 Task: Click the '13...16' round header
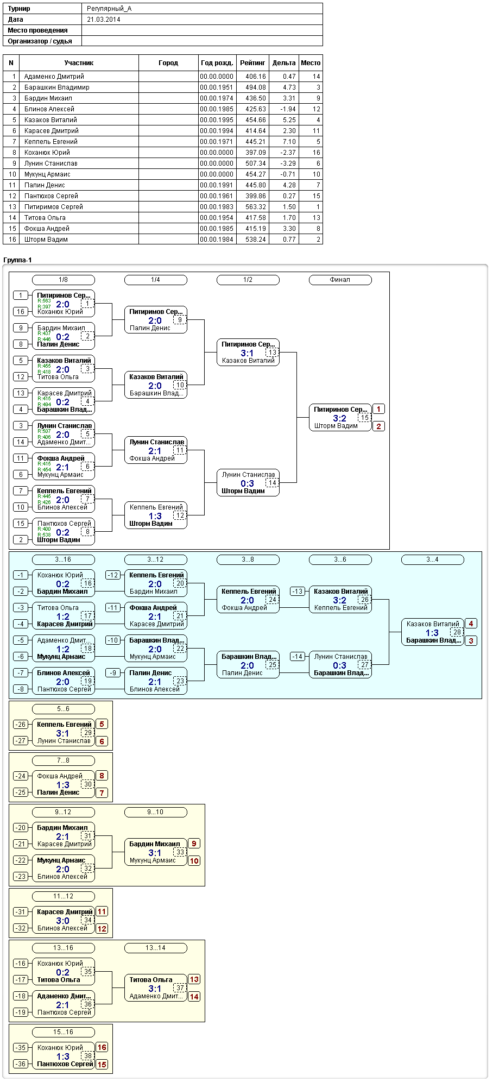(64, 948)
